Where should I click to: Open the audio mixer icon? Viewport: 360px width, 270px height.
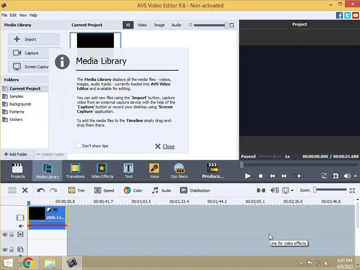(x=275, y=190)
